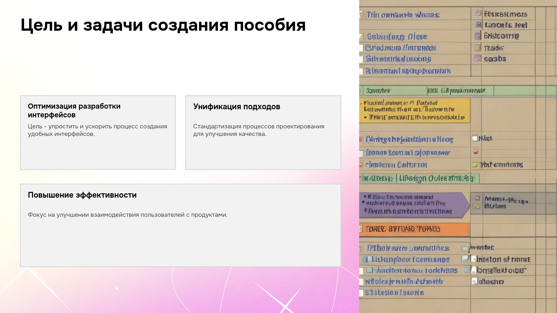557x313 pixels.
Task: Toggle checkbox left of Silreamrlss row
Action: tap(361, 59)
